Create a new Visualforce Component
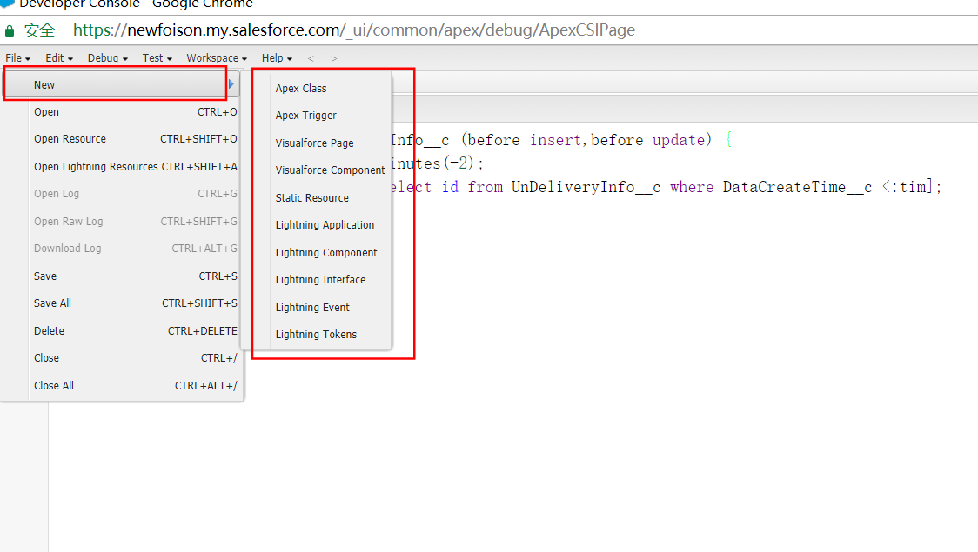 (x=331, y=170)
